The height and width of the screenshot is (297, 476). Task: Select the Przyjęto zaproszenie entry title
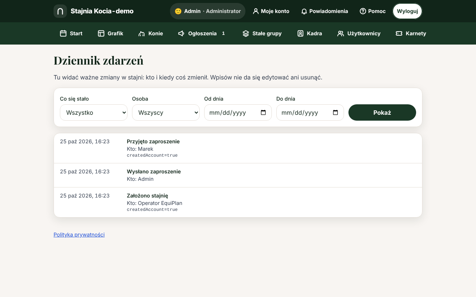[153, 141]
